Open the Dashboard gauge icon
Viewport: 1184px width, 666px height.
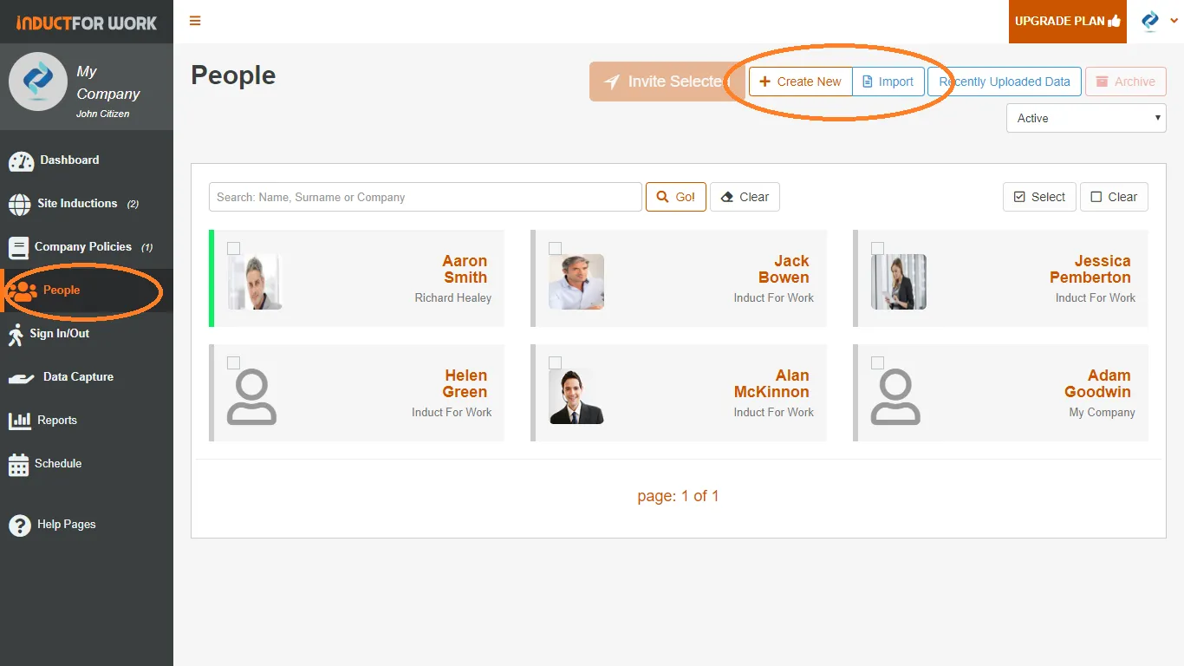coord(21,161)
